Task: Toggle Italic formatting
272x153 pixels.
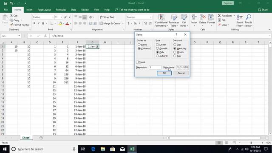Action: 39,23
